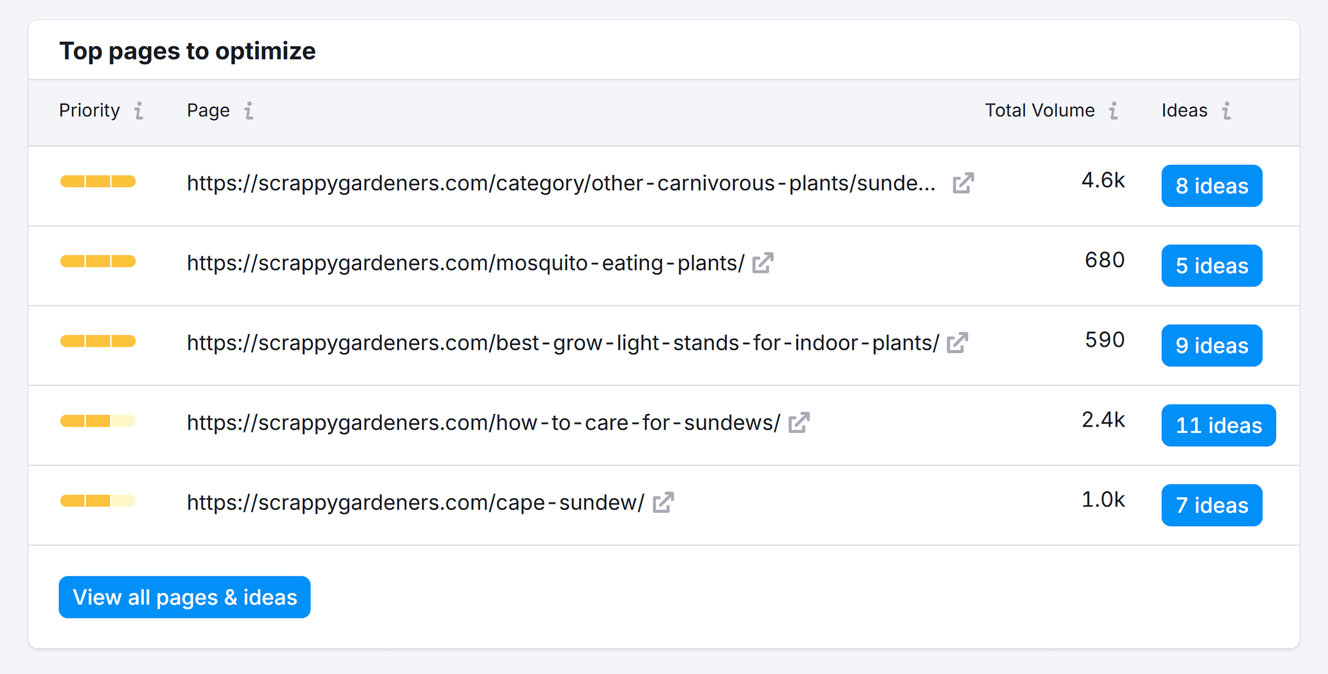This screenshot has width=1328, height=674.
Task: Open mosquito-eating-plants page via external link icon
Action: (x=763, y=262)
